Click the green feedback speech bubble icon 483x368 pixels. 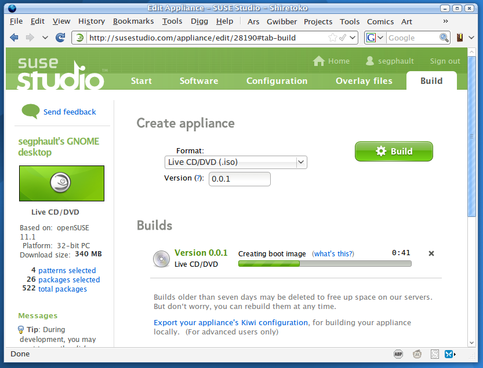point(31,111)
